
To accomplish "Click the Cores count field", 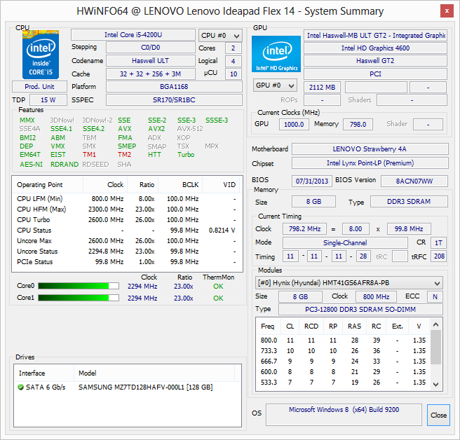I will [x=234, y=48].
